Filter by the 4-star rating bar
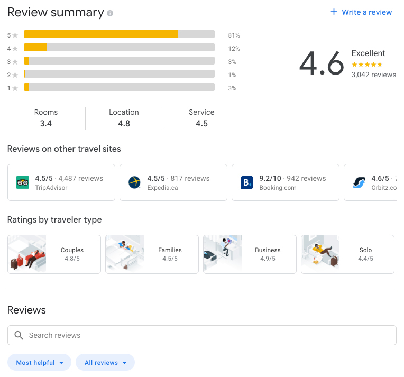This screenshot has width=404, height=377. click(119, 48)
